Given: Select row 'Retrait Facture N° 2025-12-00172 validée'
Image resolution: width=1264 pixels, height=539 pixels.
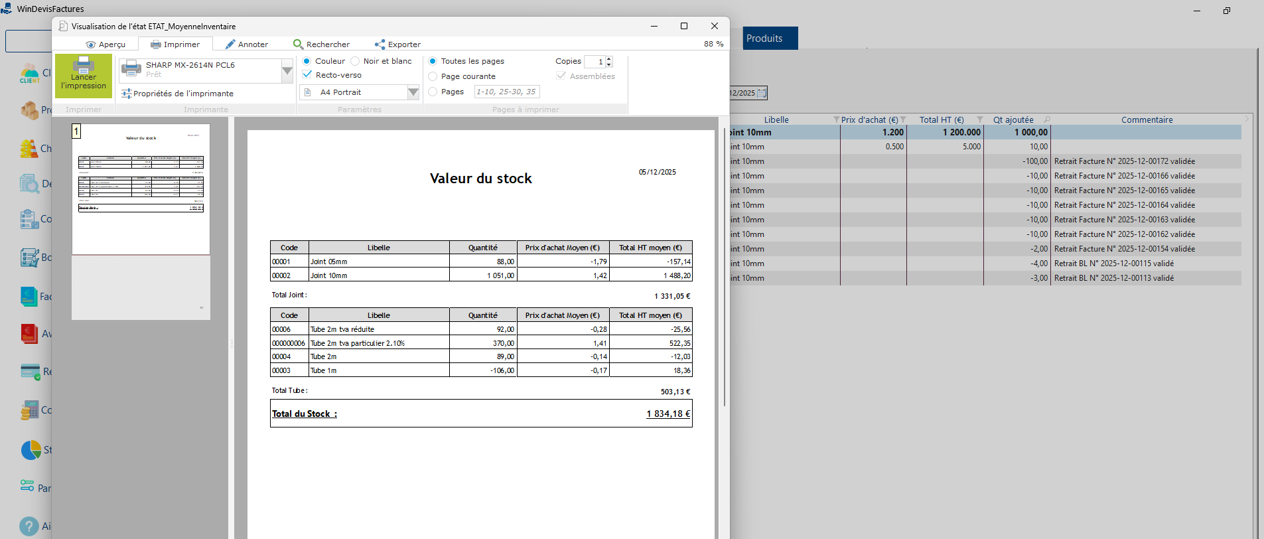Looking at the screenshot, I should pyautogui.click(x=985, y=161).
